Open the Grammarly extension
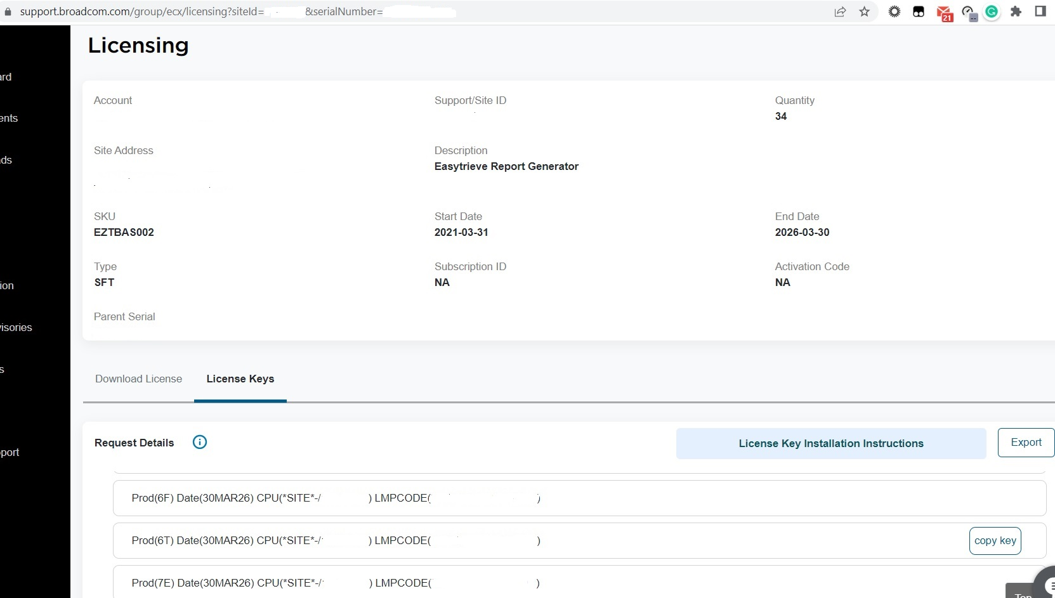1055x598 pixels. (992, 11)
